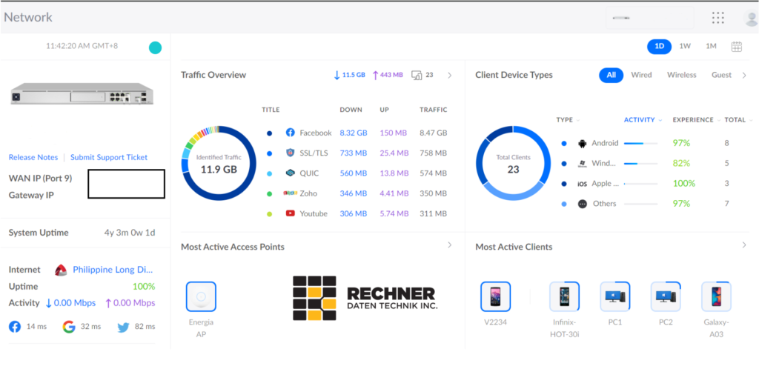Viewport: 759px width, 369px height.
Task: Switch time range to 1D
Action: [x=658, y=47]
